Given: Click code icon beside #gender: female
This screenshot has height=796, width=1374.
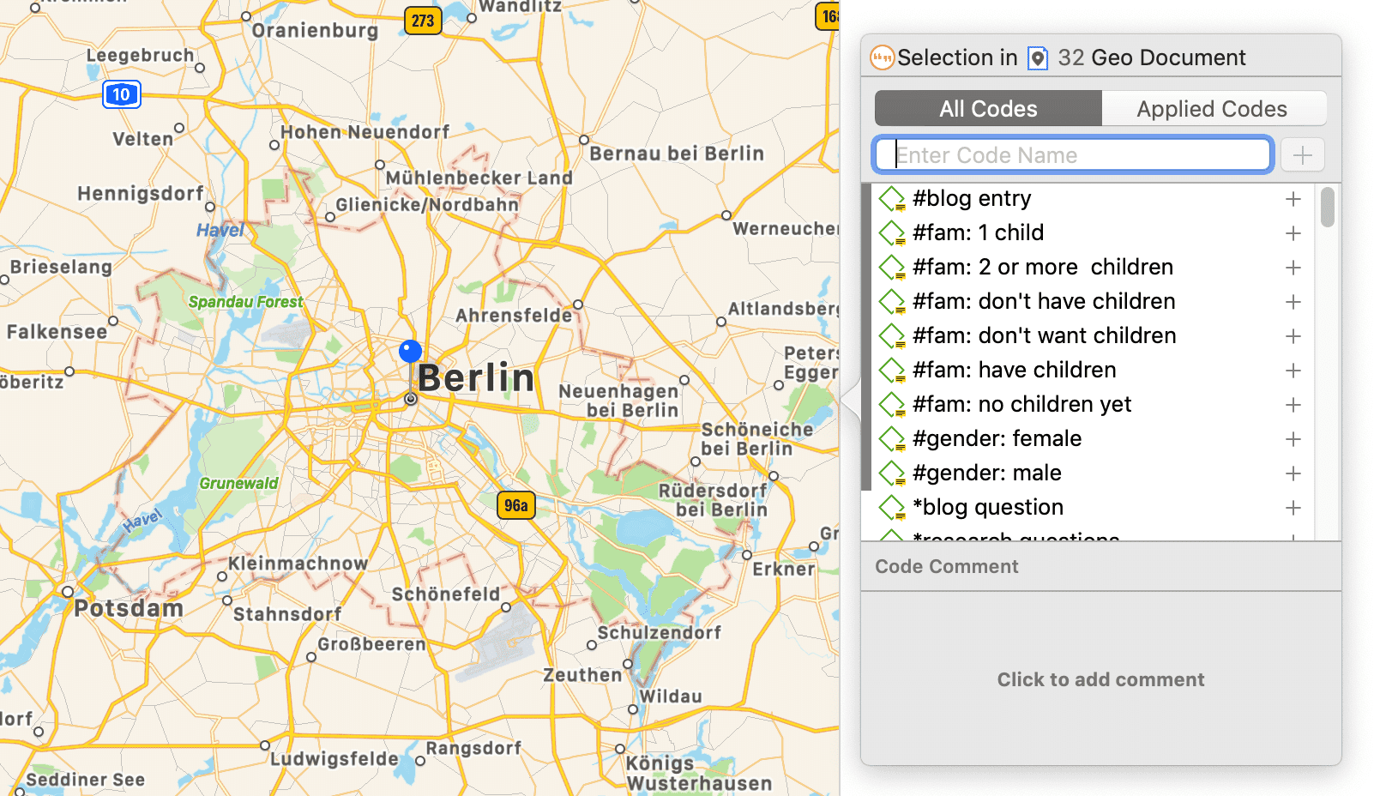Looking at the screenshot, I should click(892, 439).
